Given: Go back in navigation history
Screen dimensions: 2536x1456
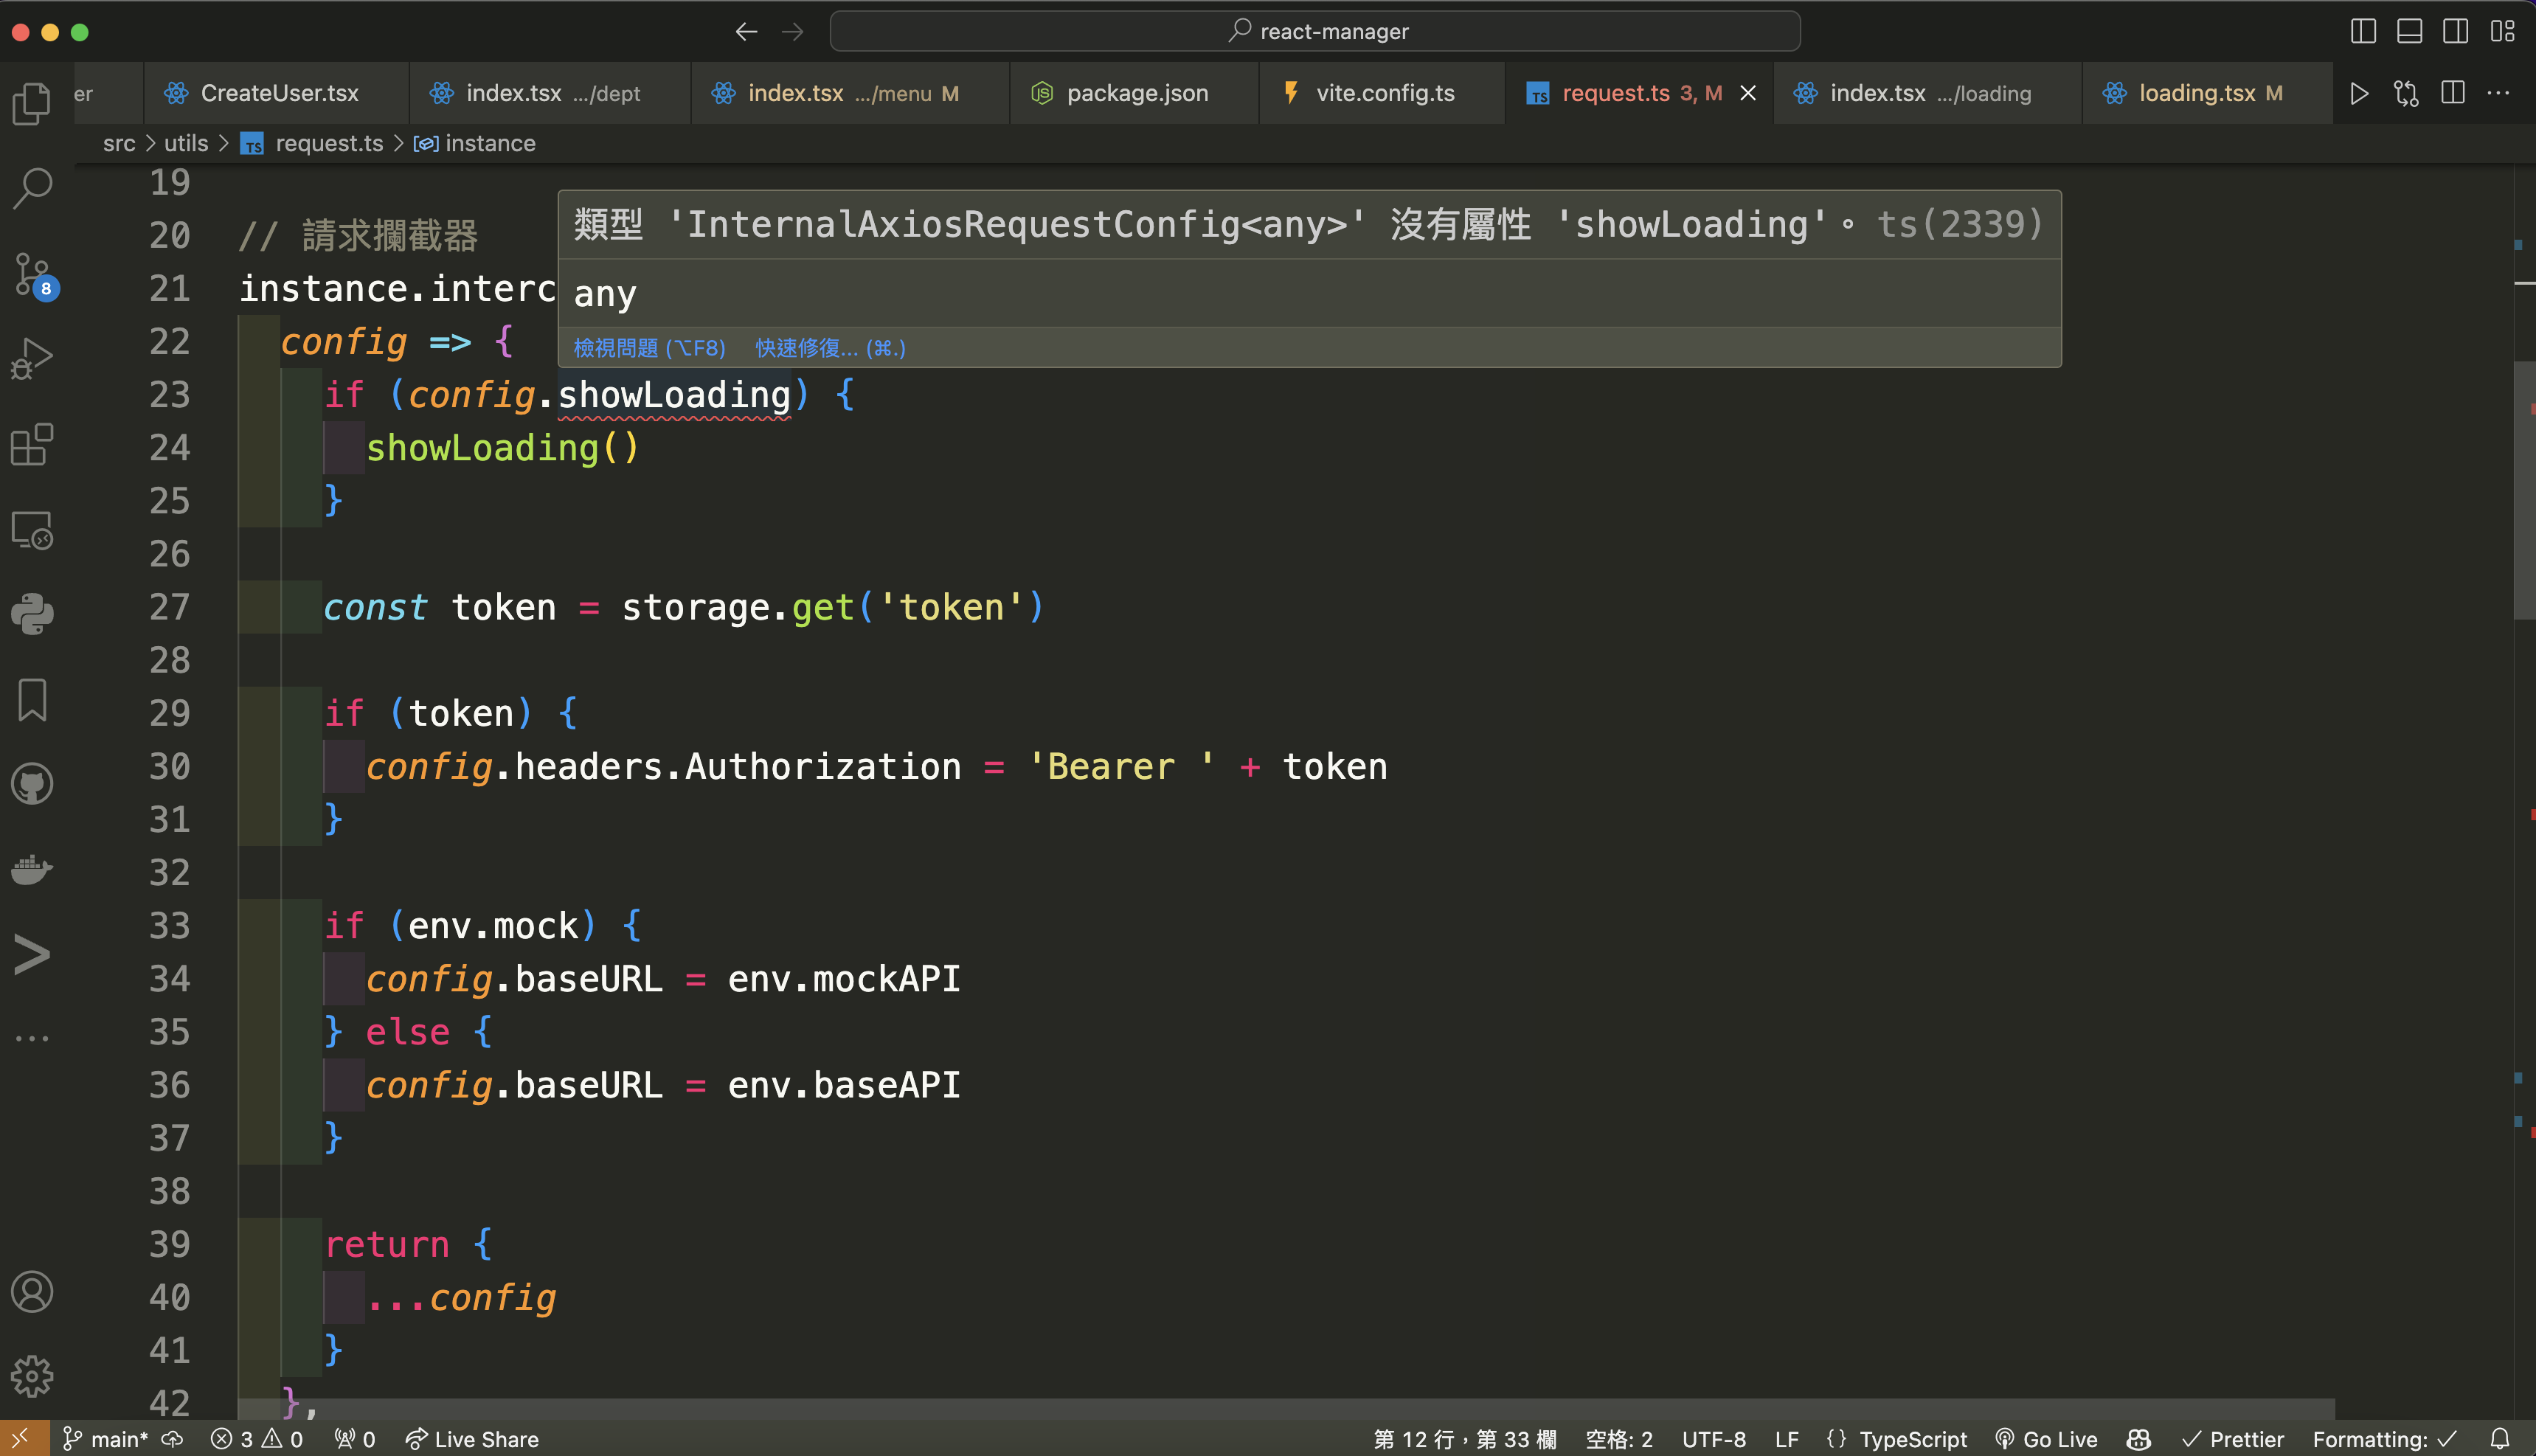Looking at the screenshot, I should point(746,32).
